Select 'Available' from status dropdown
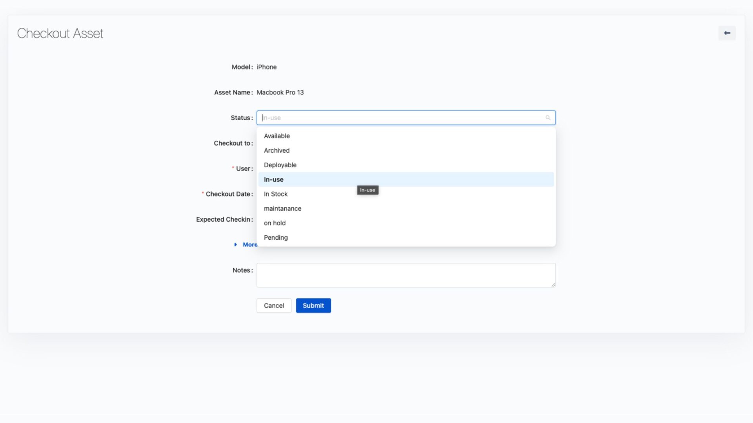Screen dimensions: 753x423 pos(276,135)
